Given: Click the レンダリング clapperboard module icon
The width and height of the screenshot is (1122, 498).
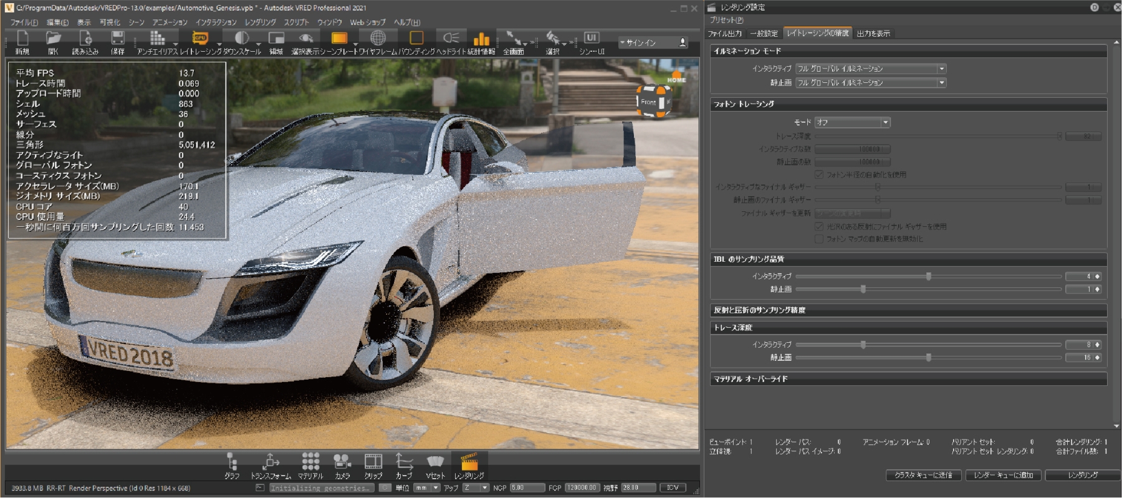Looking at the screenshot, I should (x=469, y=462).
